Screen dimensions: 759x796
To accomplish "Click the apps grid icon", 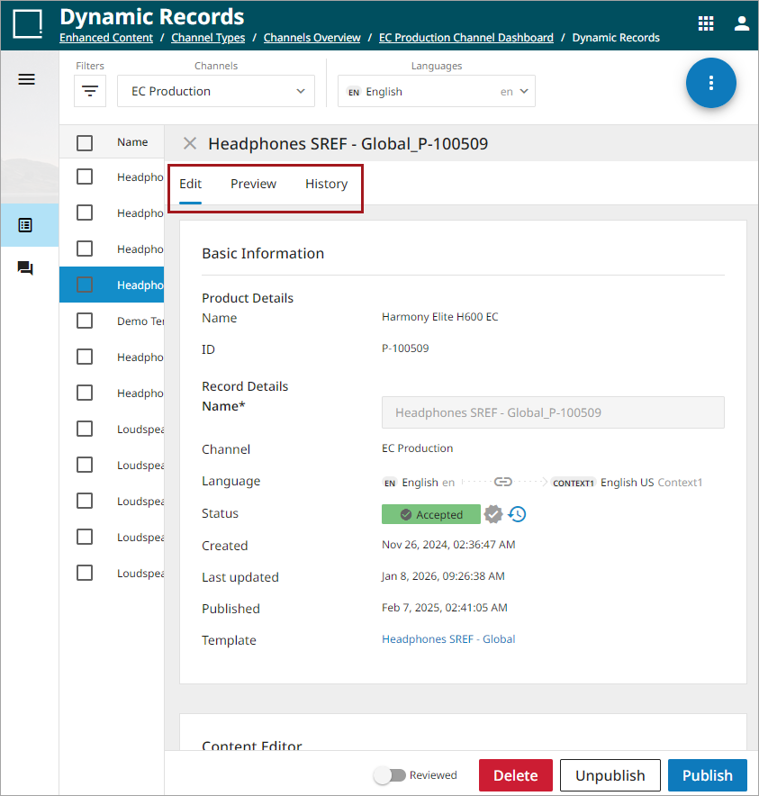I will [x=707, y=24].
